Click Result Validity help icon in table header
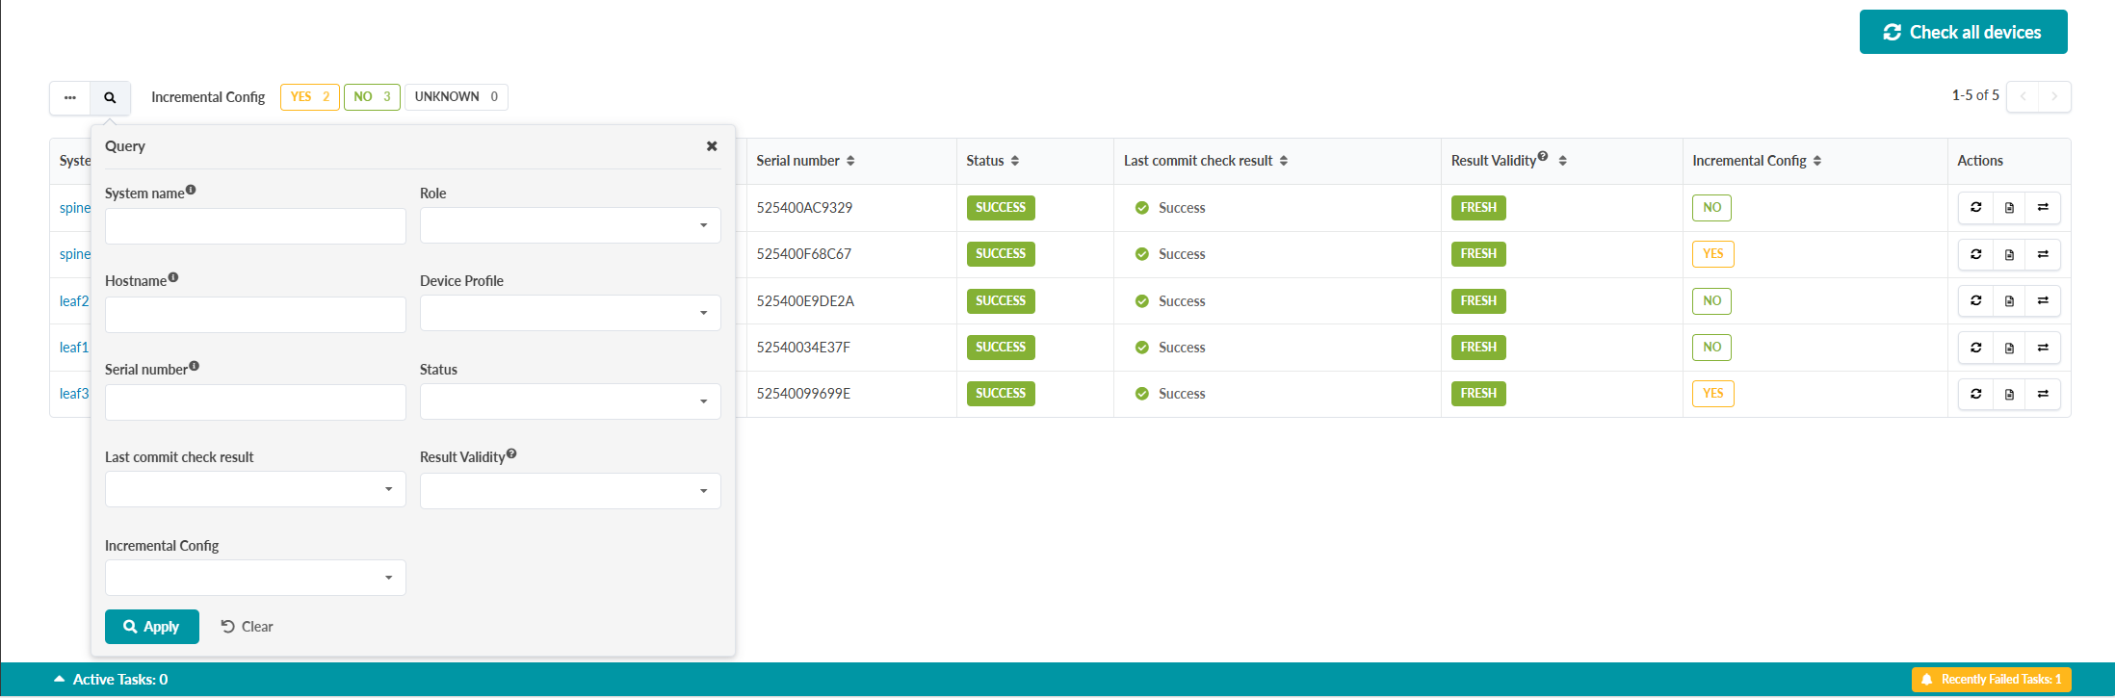 point(1543,156)
